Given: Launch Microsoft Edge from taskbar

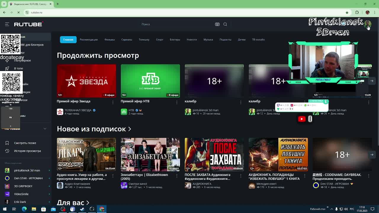Looking at the screenshot, I should [x=24, y=209].
